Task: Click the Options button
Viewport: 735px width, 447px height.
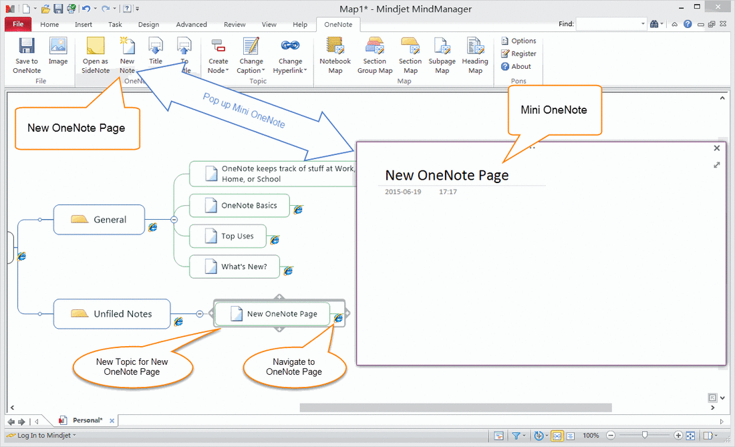Action: 519,41
